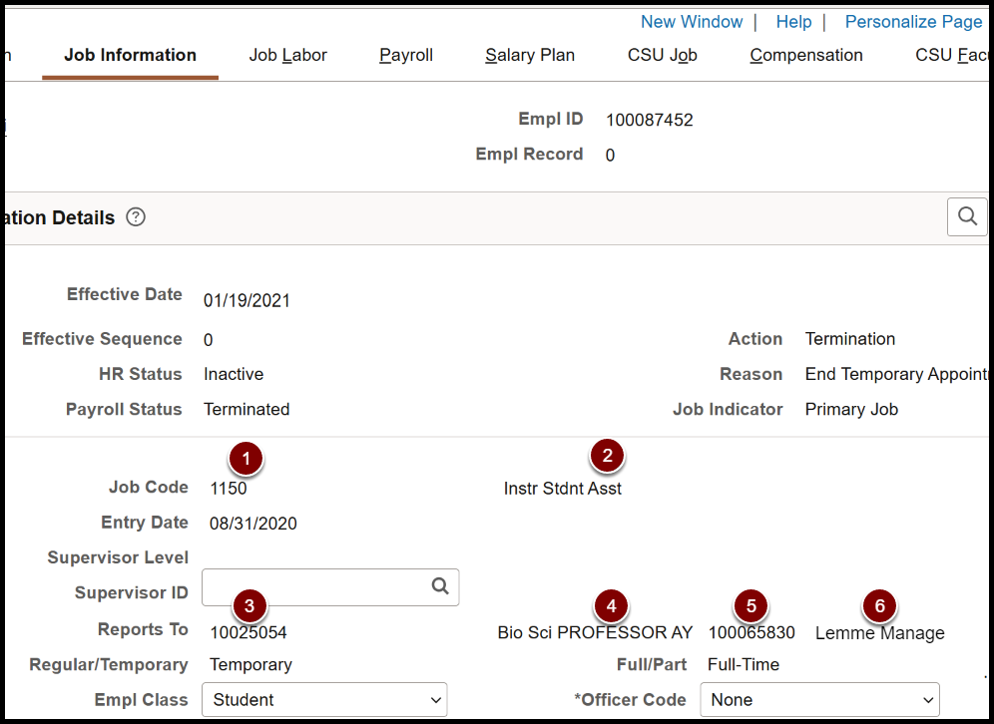Image resolution: width=994 pixels, height=724 pixels.
Task: Click Payroll Status value Terminated
Action: tap(247, 410)
